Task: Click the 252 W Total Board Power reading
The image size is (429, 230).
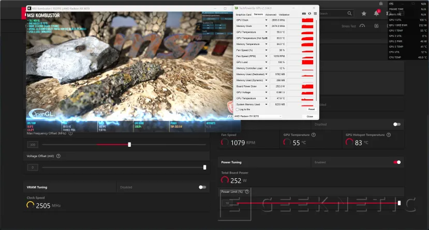Action: 238,180
